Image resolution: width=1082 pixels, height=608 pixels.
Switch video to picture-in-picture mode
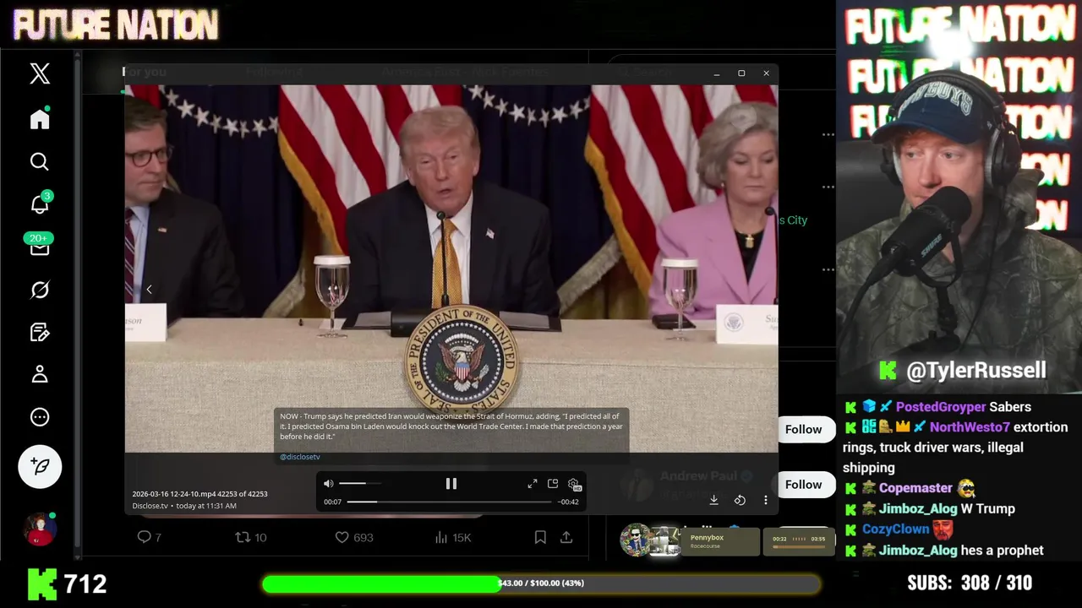point(553,484)
